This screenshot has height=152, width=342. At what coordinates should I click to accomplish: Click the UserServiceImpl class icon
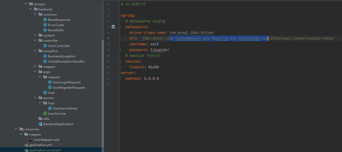pyautogui.click(x=50, y=108)
